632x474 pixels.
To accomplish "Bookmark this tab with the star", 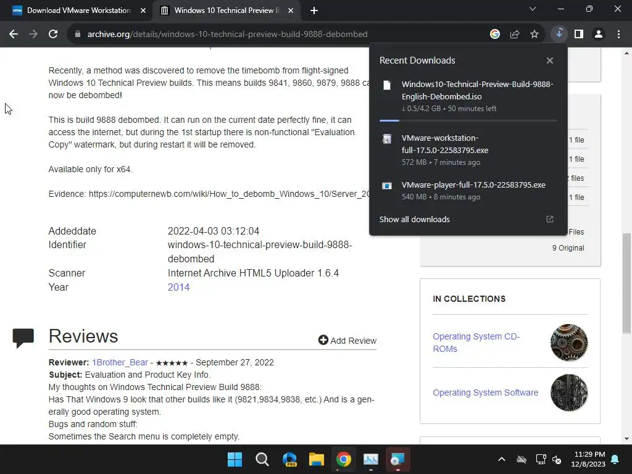I will coord(534,35).
